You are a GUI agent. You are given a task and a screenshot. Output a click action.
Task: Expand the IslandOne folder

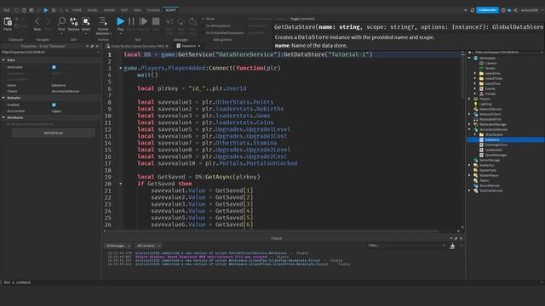(475, 74)
